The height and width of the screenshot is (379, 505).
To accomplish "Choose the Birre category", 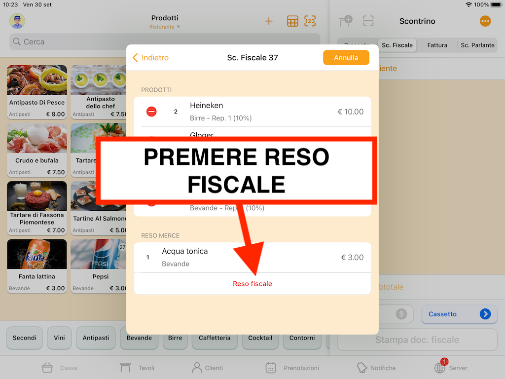I will pyautogui.click(x=175, y=338).
